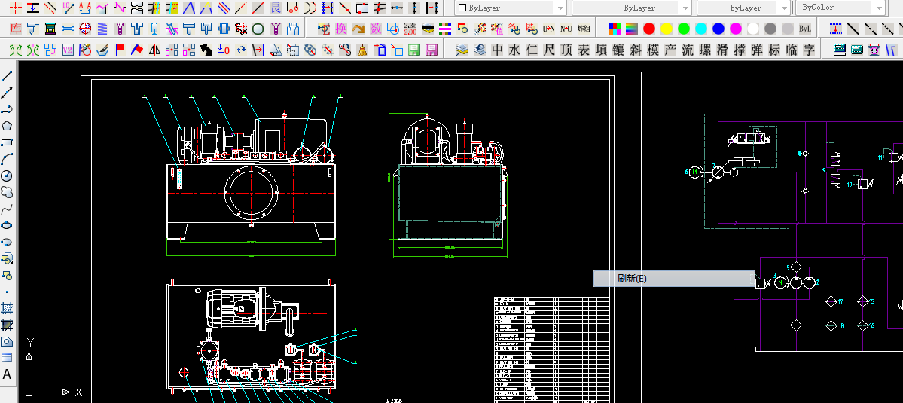
Task: Select the Rectangle draw tool
Action: (x=7, y=143)
